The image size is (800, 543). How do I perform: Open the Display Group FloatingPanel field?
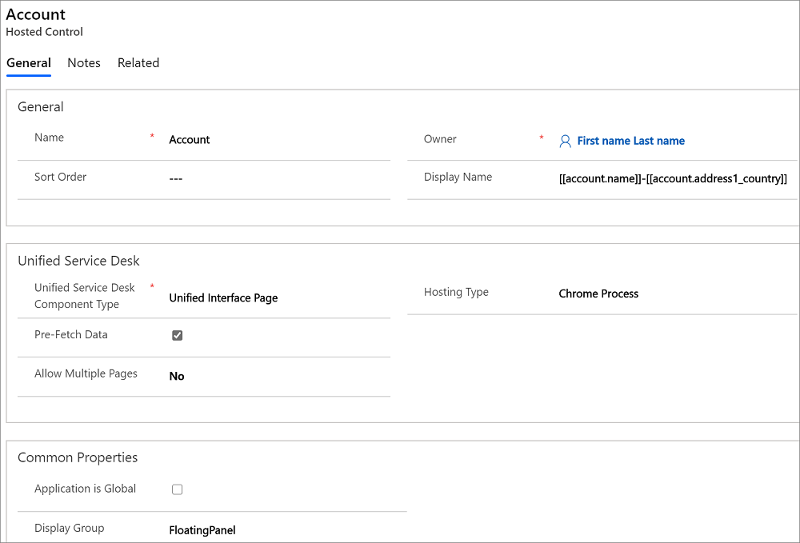point(202,530)
